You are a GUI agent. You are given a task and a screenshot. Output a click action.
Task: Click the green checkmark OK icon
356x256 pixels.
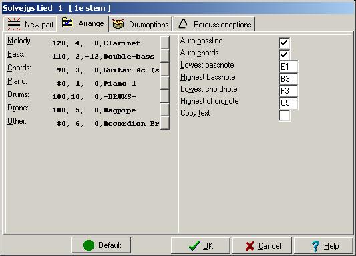click(194, 246)
